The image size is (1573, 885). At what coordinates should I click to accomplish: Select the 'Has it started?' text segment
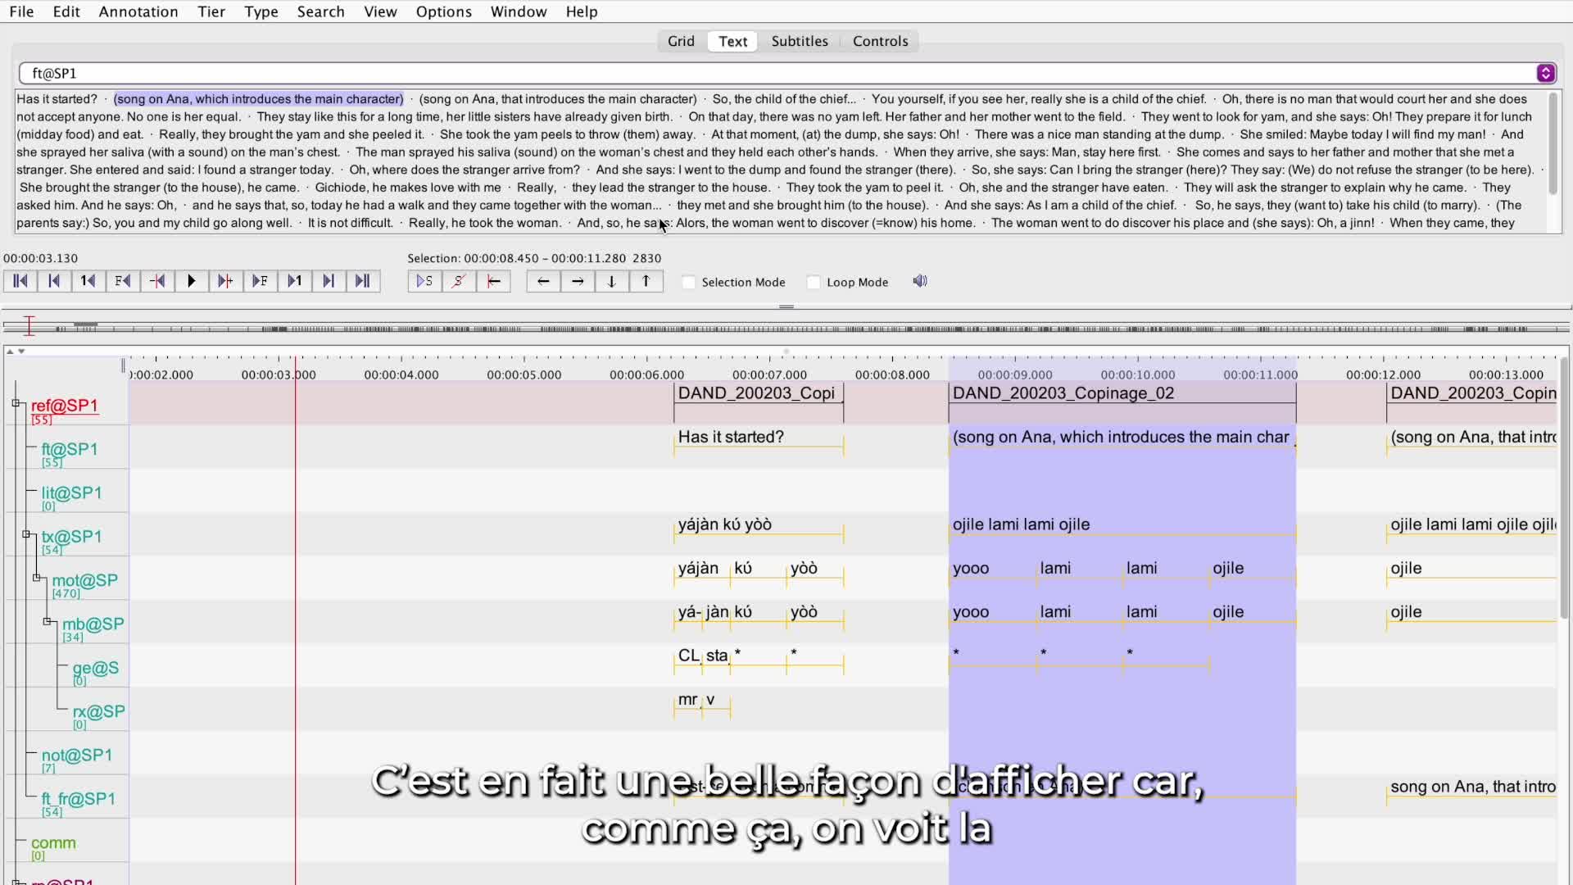click(57, 99)
